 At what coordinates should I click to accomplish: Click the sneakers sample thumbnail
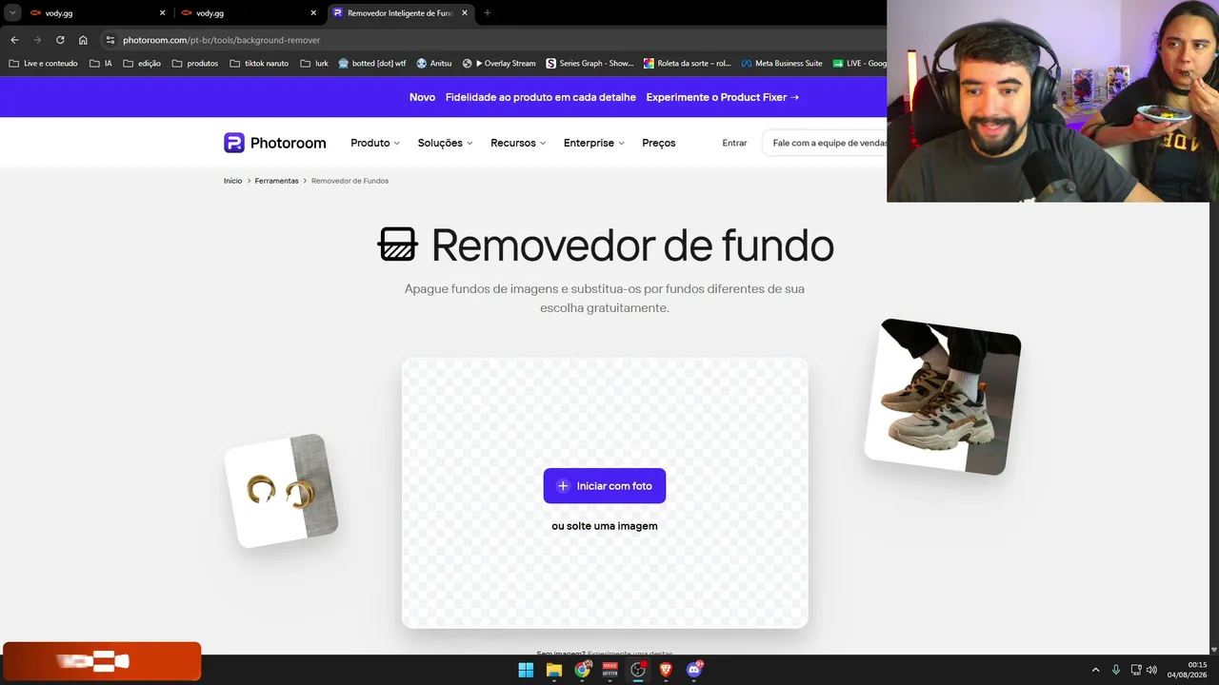943,397
